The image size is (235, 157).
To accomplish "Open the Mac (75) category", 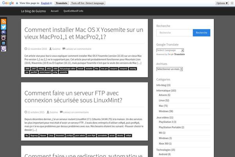I will pos(163,106).
